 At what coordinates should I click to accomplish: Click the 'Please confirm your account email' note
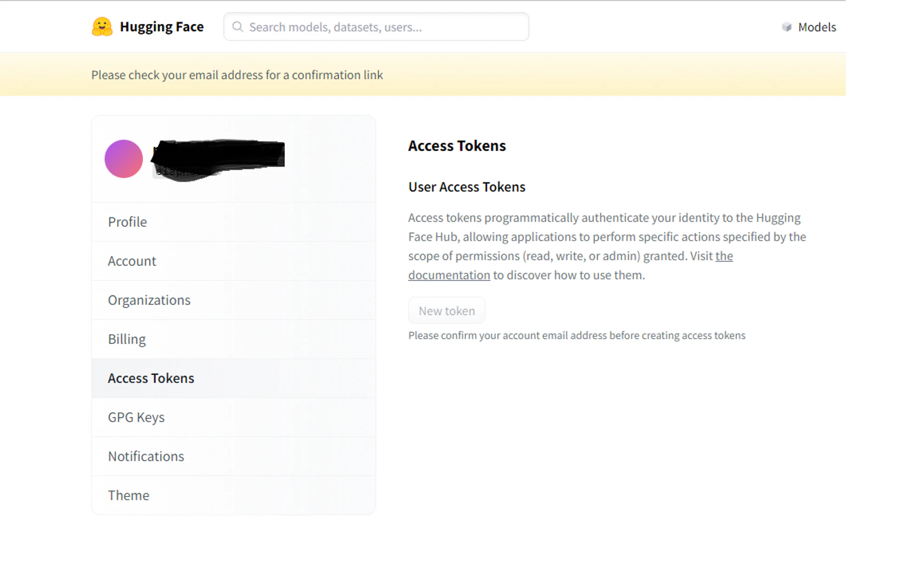point(577,335)
